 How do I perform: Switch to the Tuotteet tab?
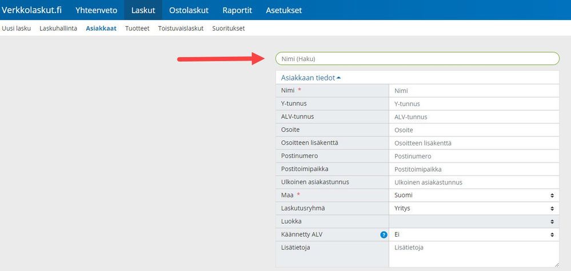point(137,29)
